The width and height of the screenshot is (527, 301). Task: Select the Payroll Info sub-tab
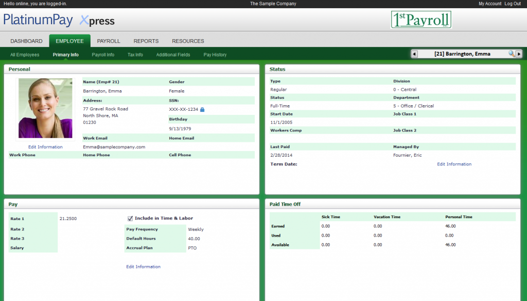103,55
